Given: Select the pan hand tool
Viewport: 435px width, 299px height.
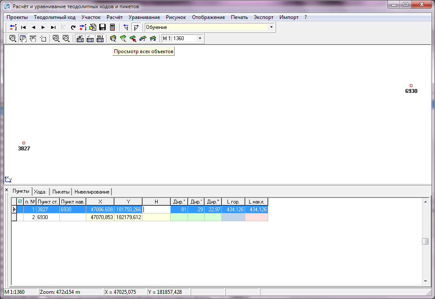Looking at the screenshot, I should (23, 38).
